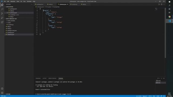Switch to the index.js editor tab
Image resolution: width=173 pixels, height=97 pixels.
pos(51,4)
